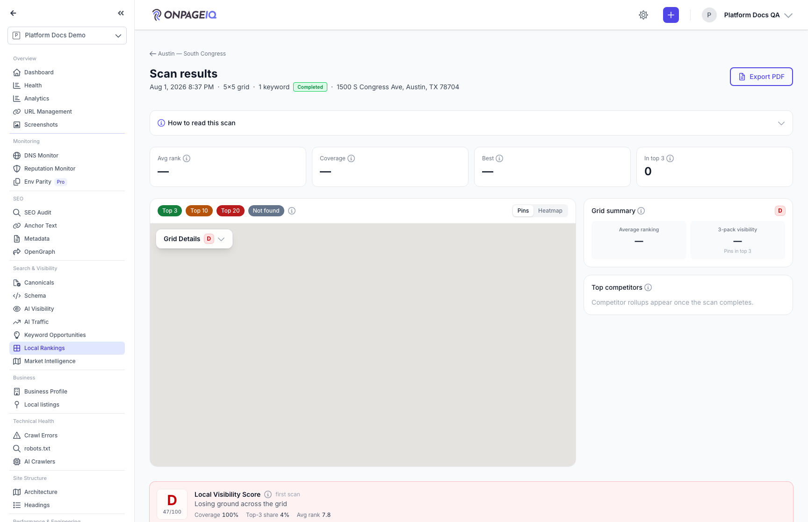This screenshot has width=808, height=522.
Task: Click info icon next to Avg rank
Action: point(187,158)
